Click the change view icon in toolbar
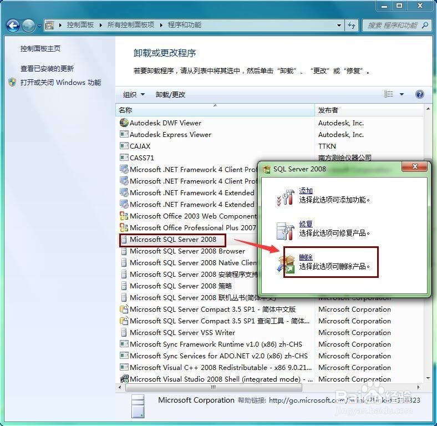Image resolution: width=437 pixels, height=426 pixels. [x=389, y=94]
